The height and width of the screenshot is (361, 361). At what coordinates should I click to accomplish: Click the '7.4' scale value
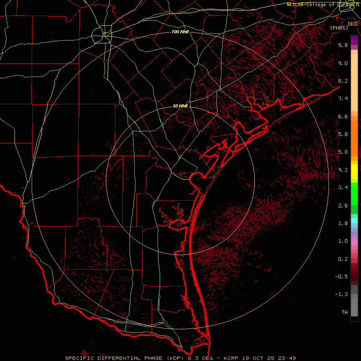[x=343, y=99]
